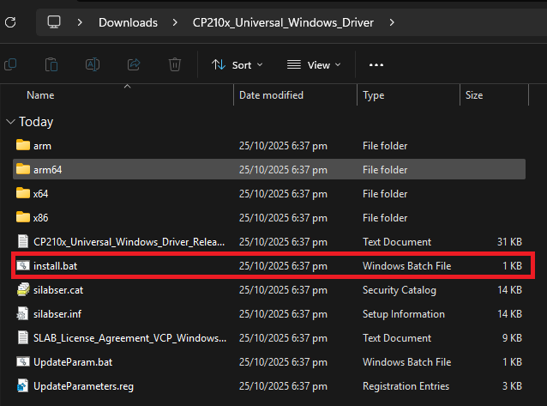Click the silabser.cat security catalog icon

click(23, 289)
